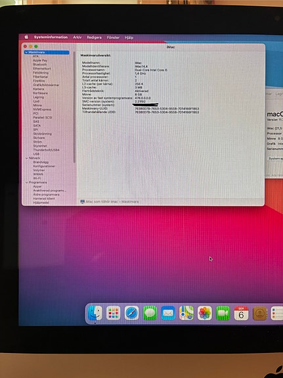Open the Messages app icon
283x378 pixels.
[150, 313]
